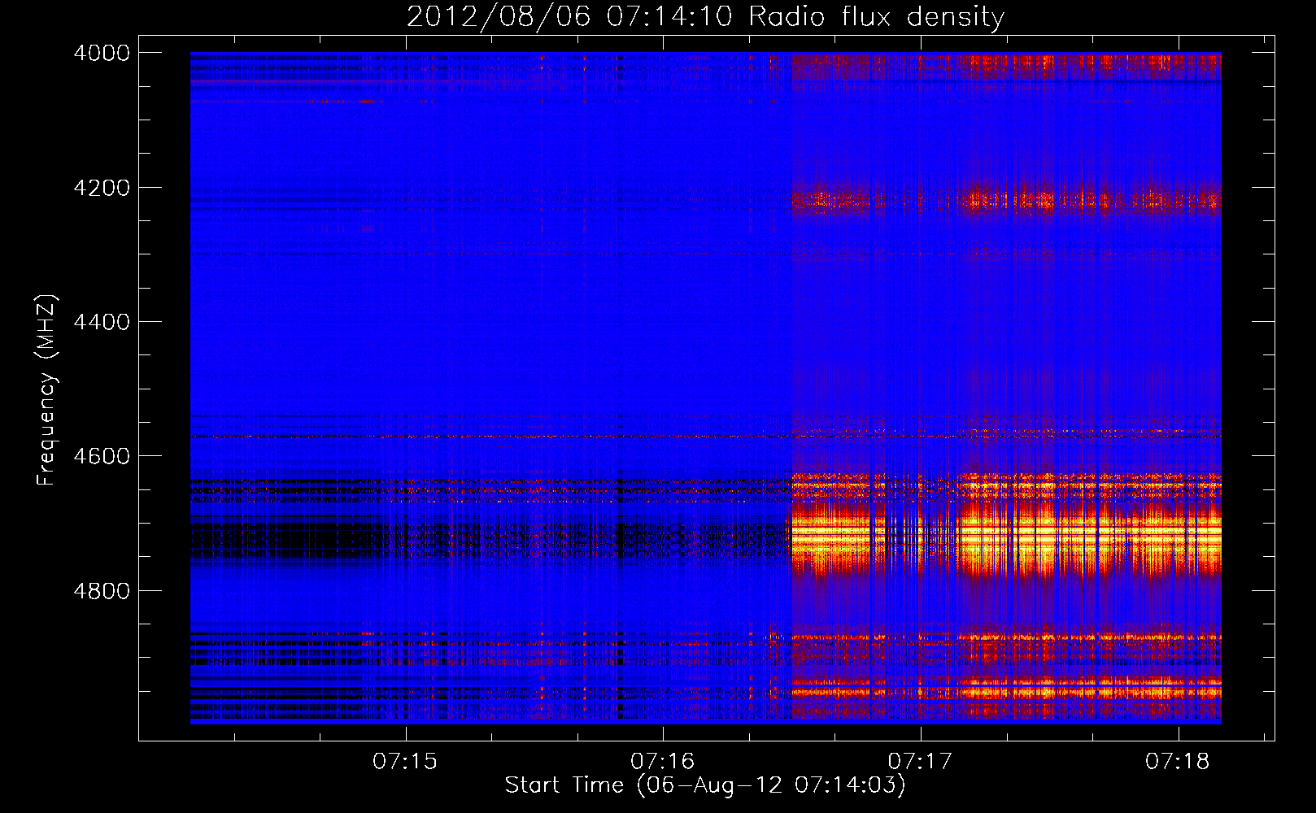The width and height of the screenshot is (1316, 813).
Task: Click the x-axis label "Start Time (06-Aug-12 07:14:03)"
Action: 705,785
